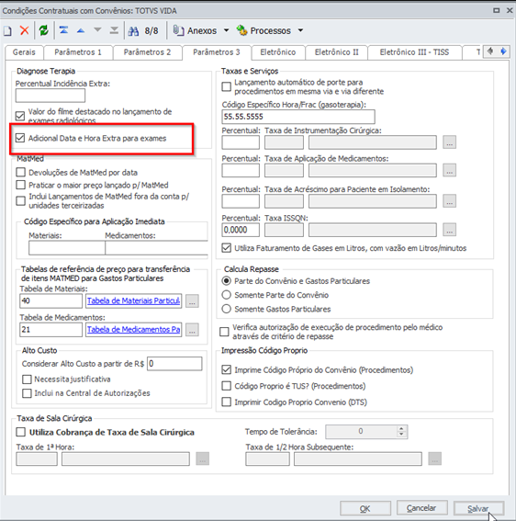The height and width of the screenshot is (521, 516).
Task: Select Somente Parte do Convênio option
Action: 227,295
